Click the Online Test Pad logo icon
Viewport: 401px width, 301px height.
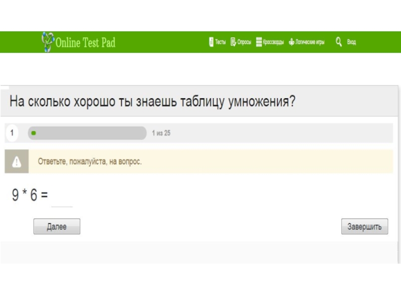pyautogui.click(x=47, y=42)
